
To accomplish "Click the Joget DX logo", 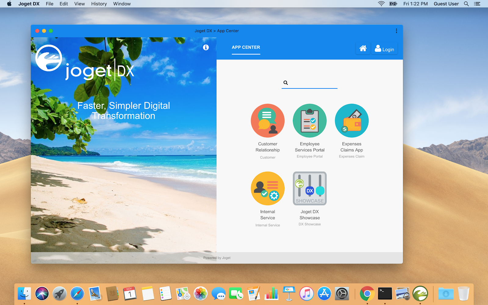I will click(85, 63).
